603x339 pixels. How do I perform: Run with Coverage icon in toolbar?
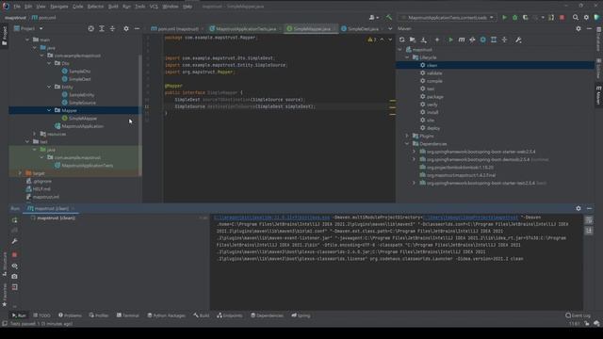526,17
